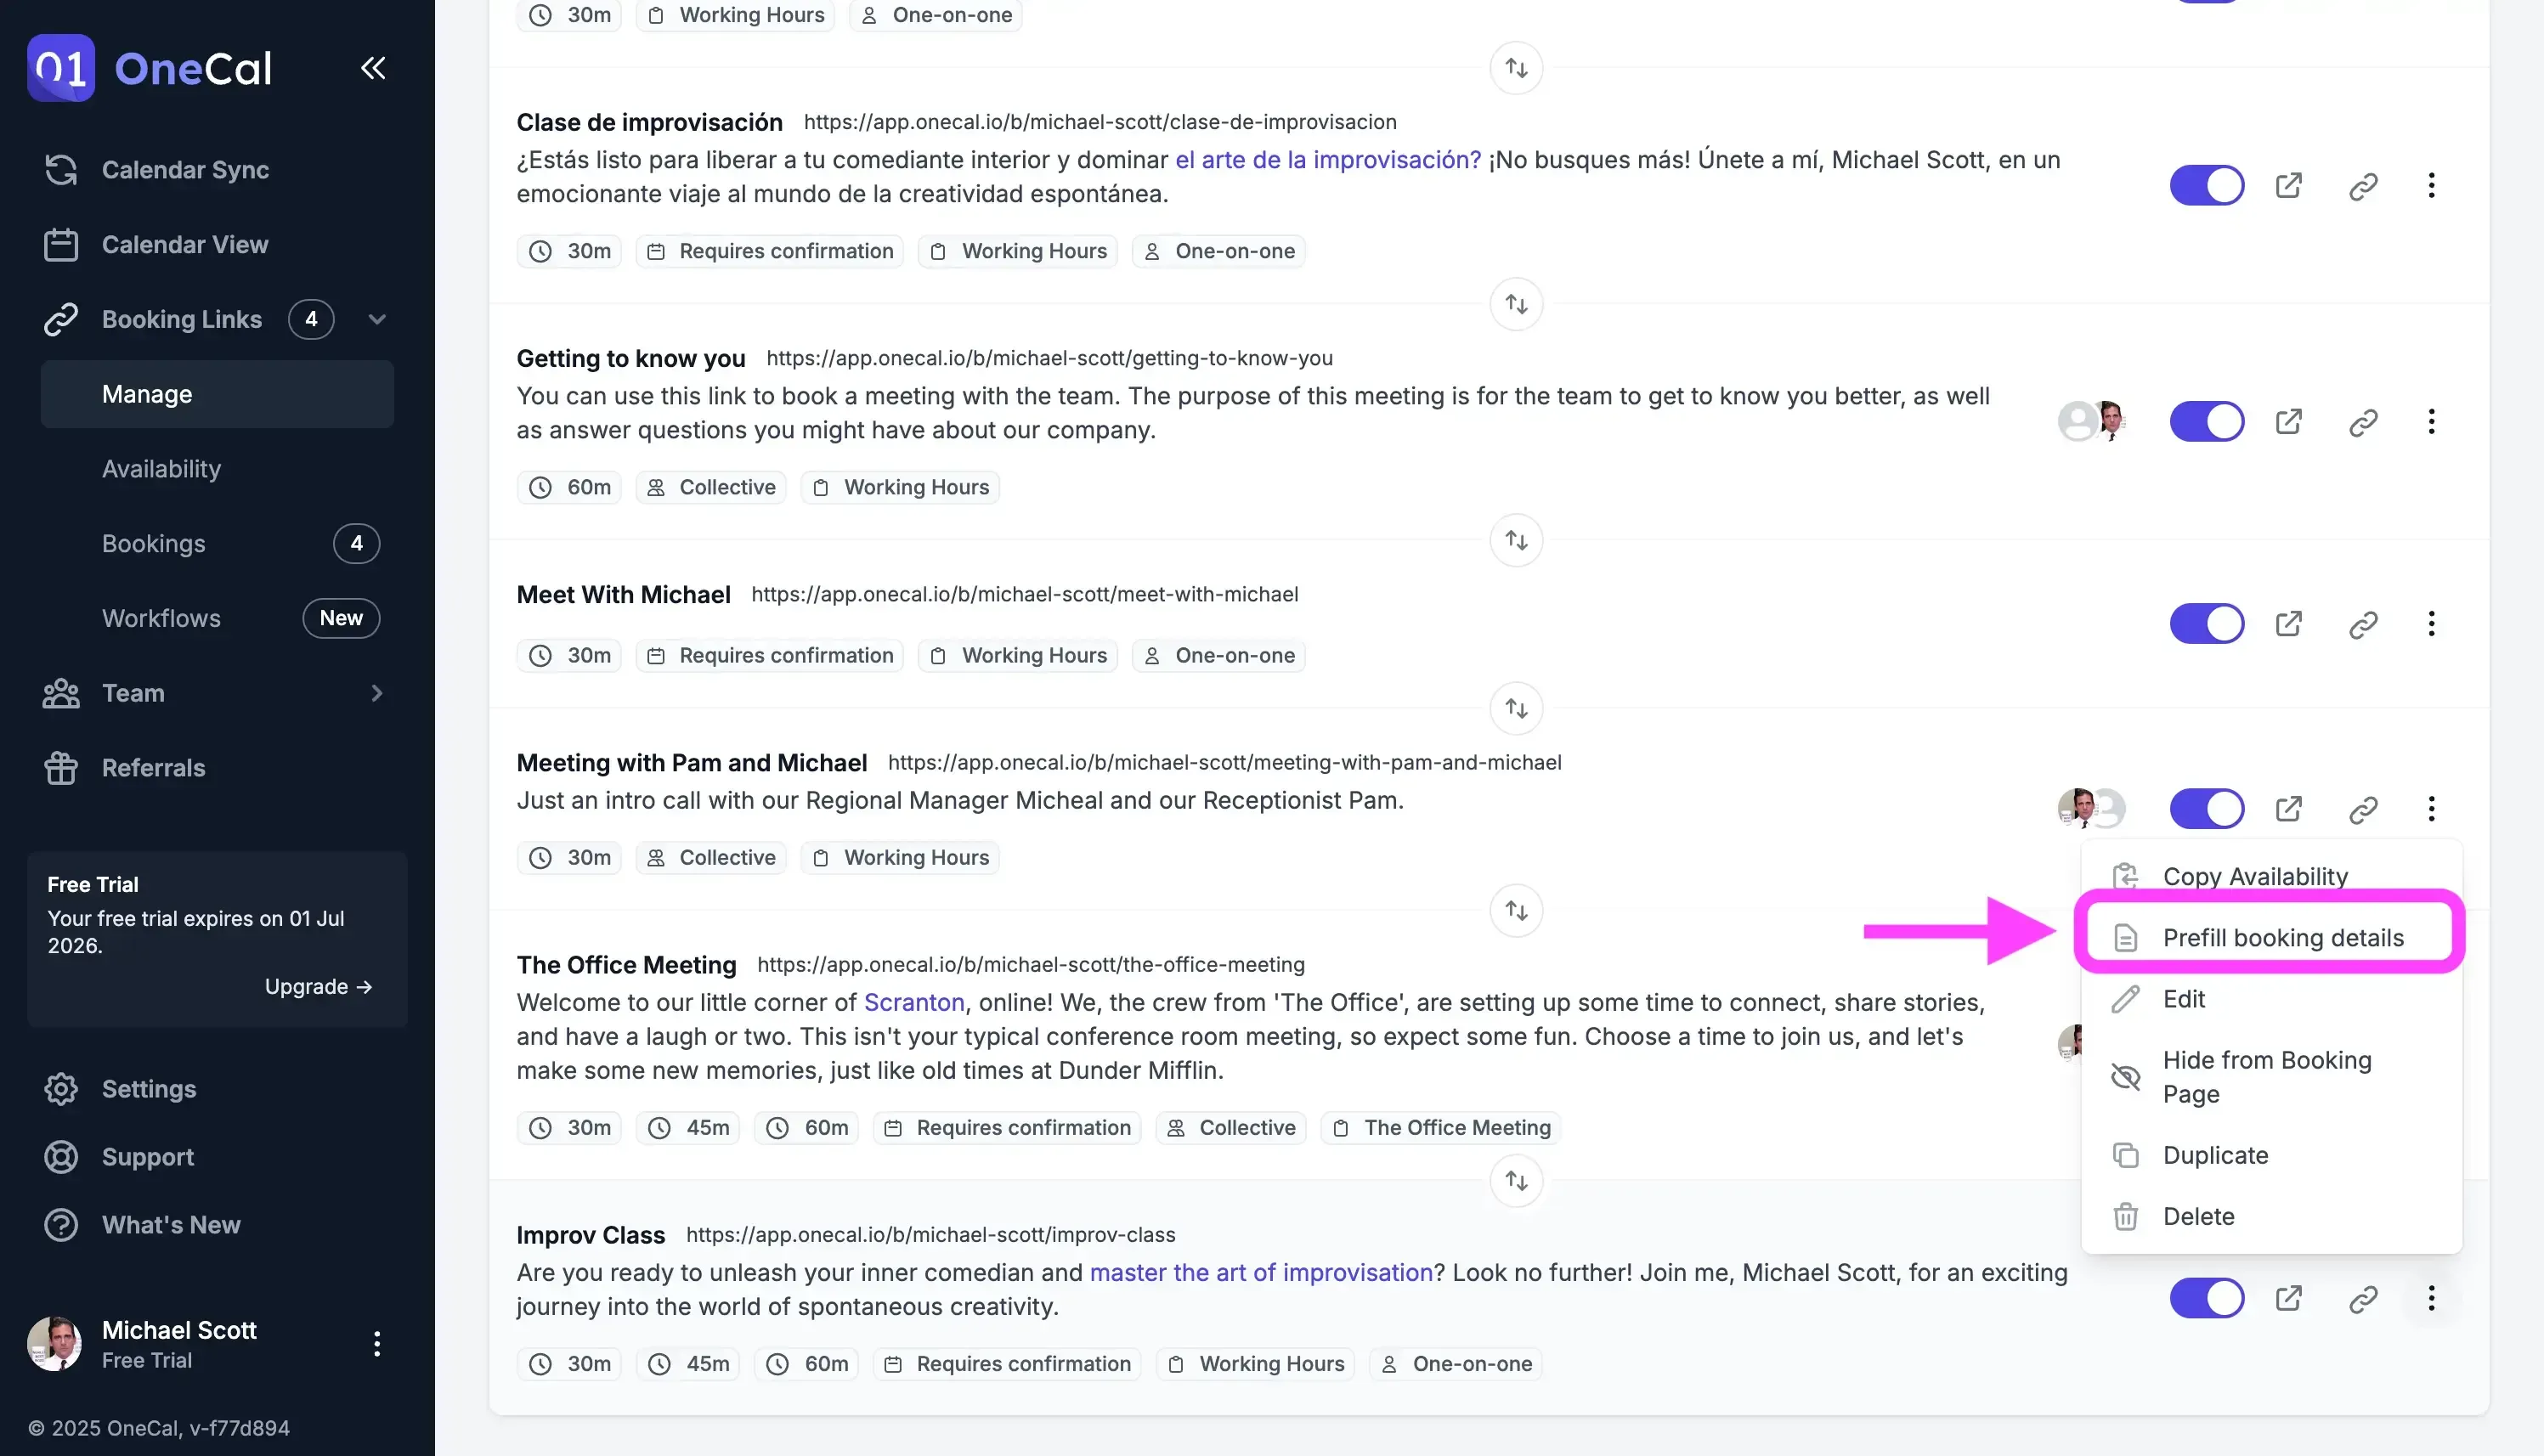Click reorder arrows below Meet With Michael

[1516, 709]
